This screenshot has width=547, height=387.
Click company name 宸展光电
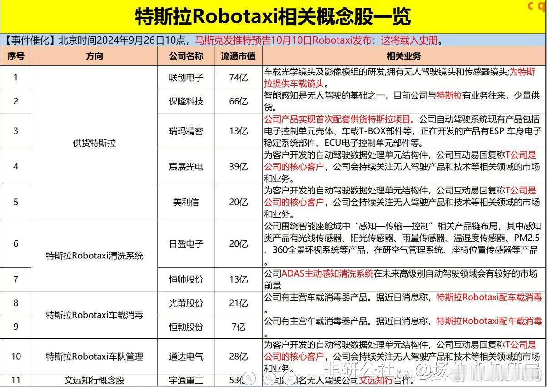coord(186,166)
